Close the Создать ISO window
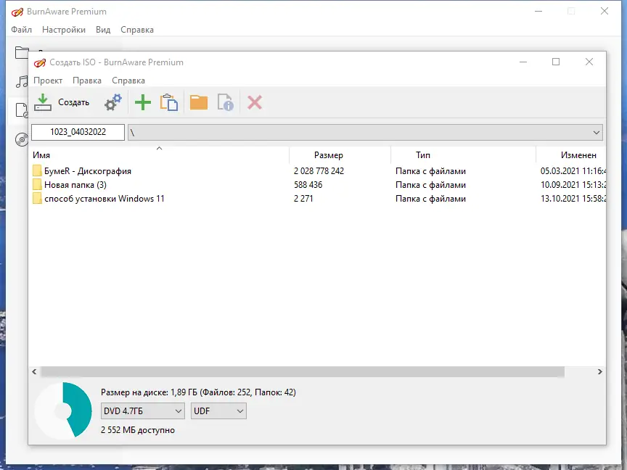This screenshot has width=627, height=470. coord(589,62)
